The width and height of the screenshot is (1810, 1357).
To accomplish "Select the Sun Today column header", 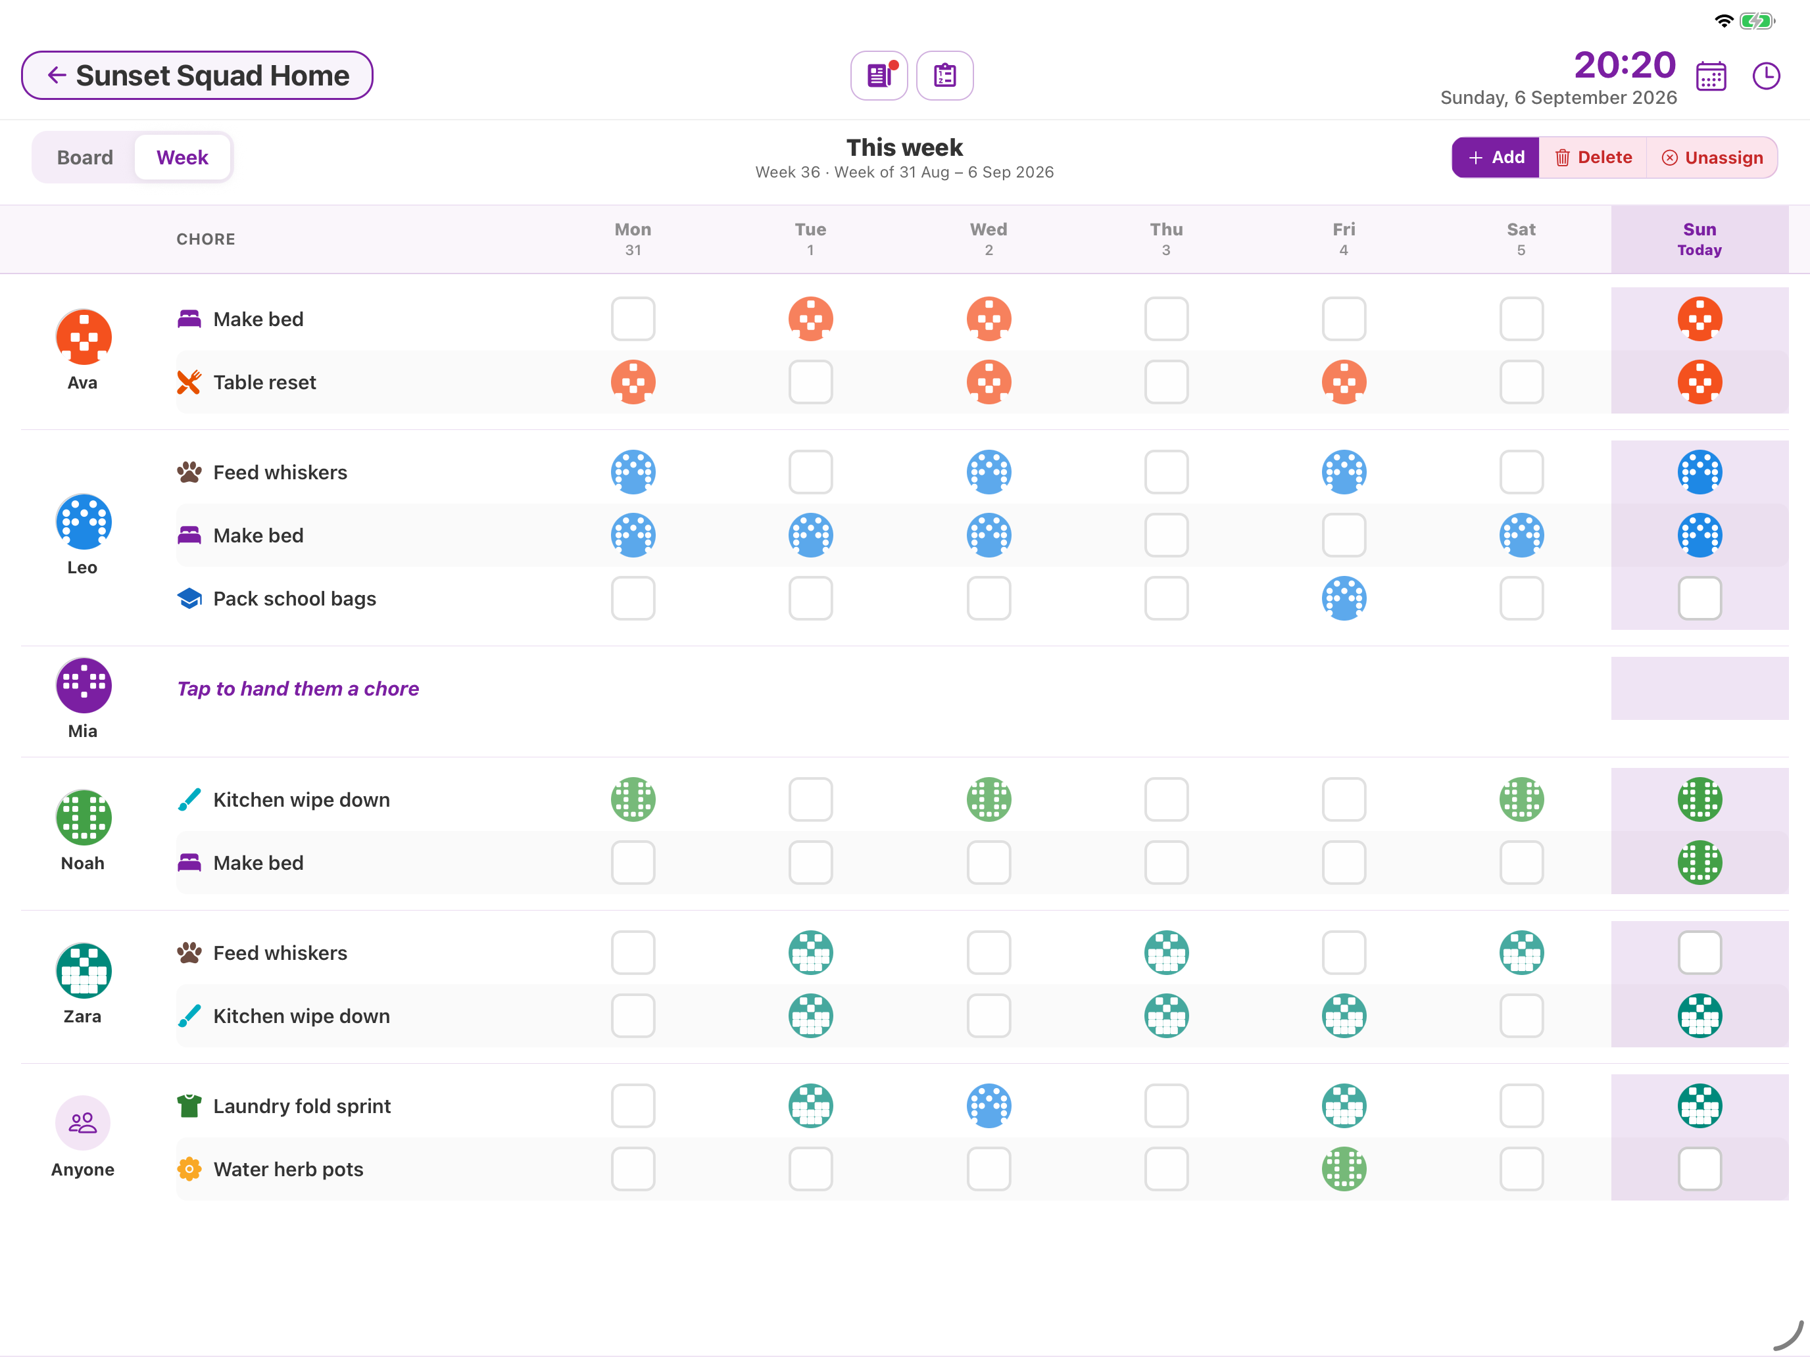I will coord(1700,239).
